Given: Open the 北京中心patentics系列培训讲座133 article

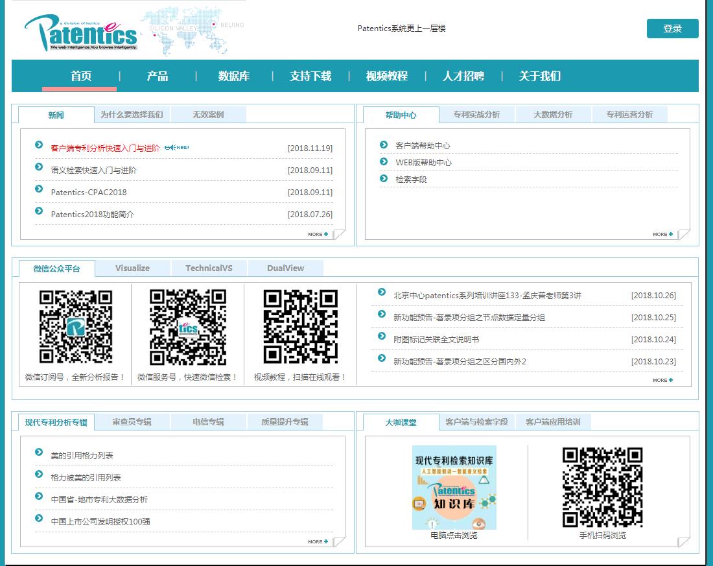Looking at the screenshot, I should pyautogui.click(x=487, y=295).
